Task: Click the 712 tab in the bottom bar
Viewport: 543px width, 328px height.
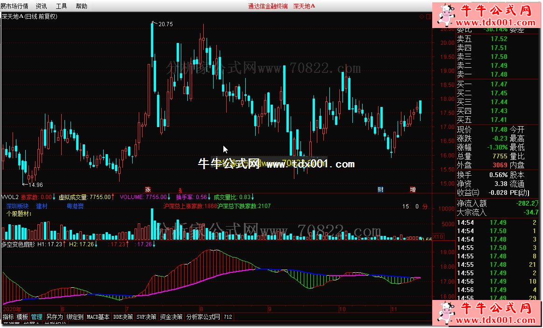Action: 228,317
